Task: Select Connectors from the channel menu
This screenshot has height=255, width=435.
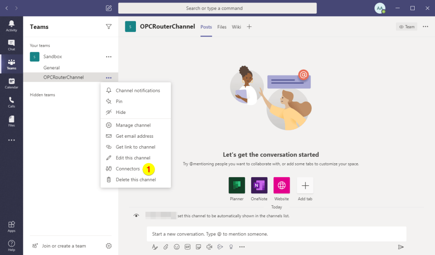Action: (x=127, y=169)
